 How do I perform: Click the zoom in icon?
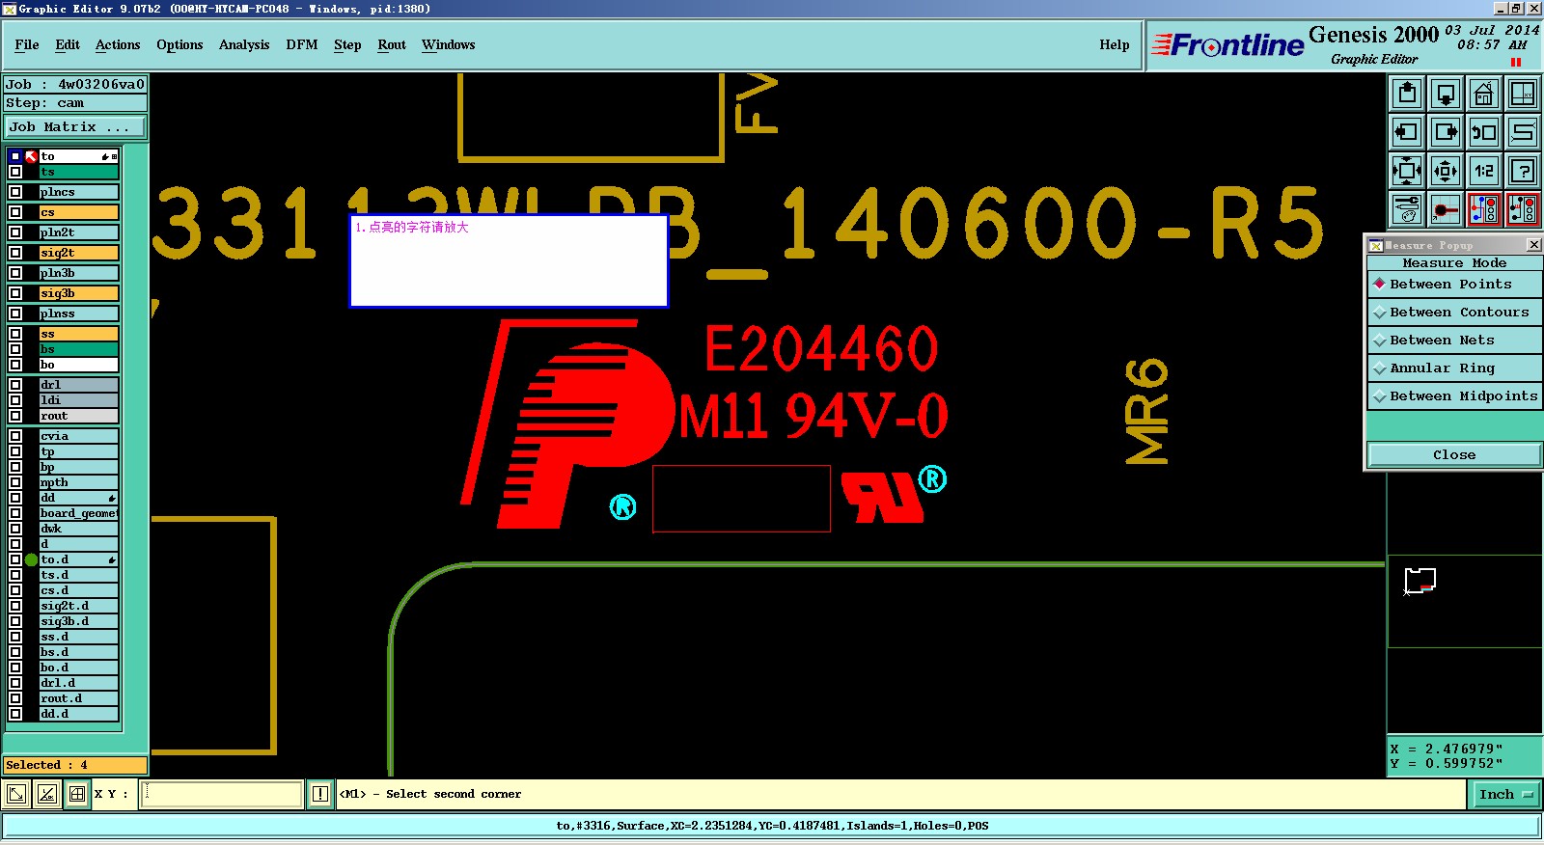pos(1407,171)
